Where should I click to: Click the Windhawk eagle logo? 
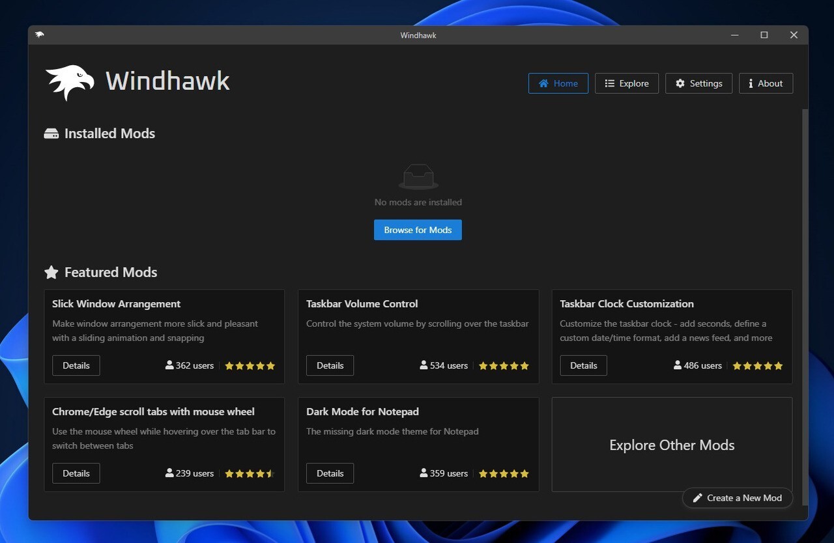(x=70, y=83)
